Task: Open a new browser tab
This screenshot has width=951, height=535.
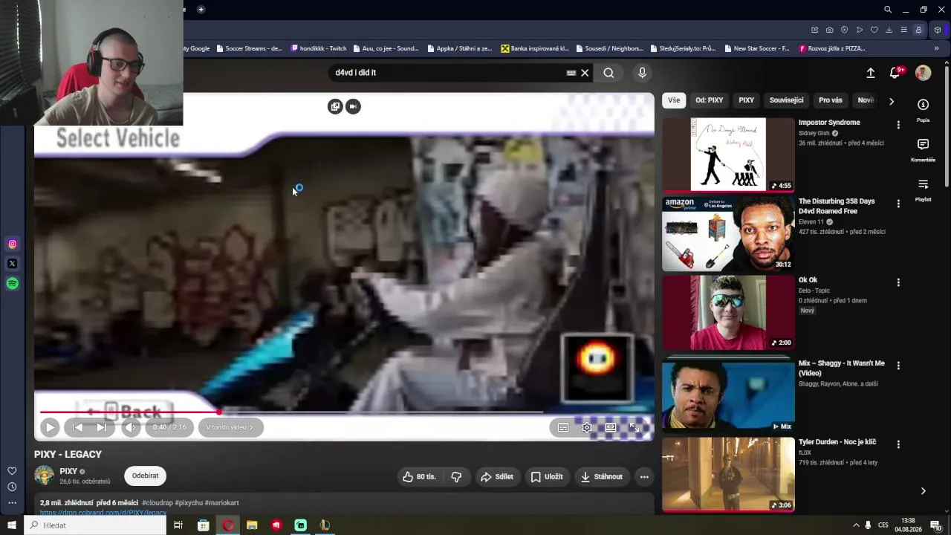Action: click(201, 10)
